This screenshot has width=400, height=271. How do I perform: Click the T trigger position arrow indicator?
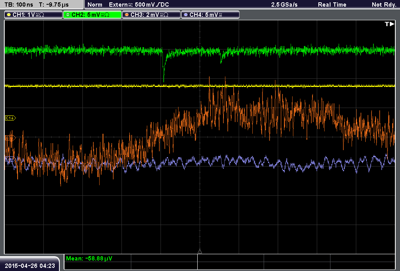pyautogui.click(x=389, y=24)
